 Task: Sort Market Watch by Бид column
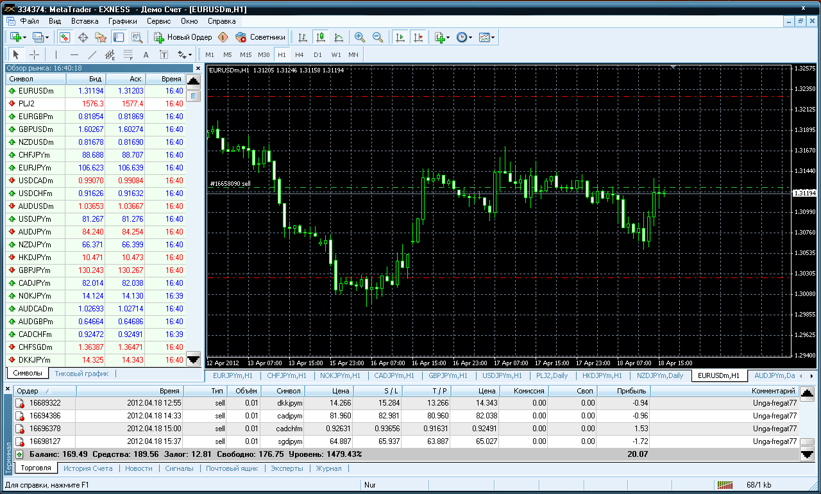[x=86, y=79]
